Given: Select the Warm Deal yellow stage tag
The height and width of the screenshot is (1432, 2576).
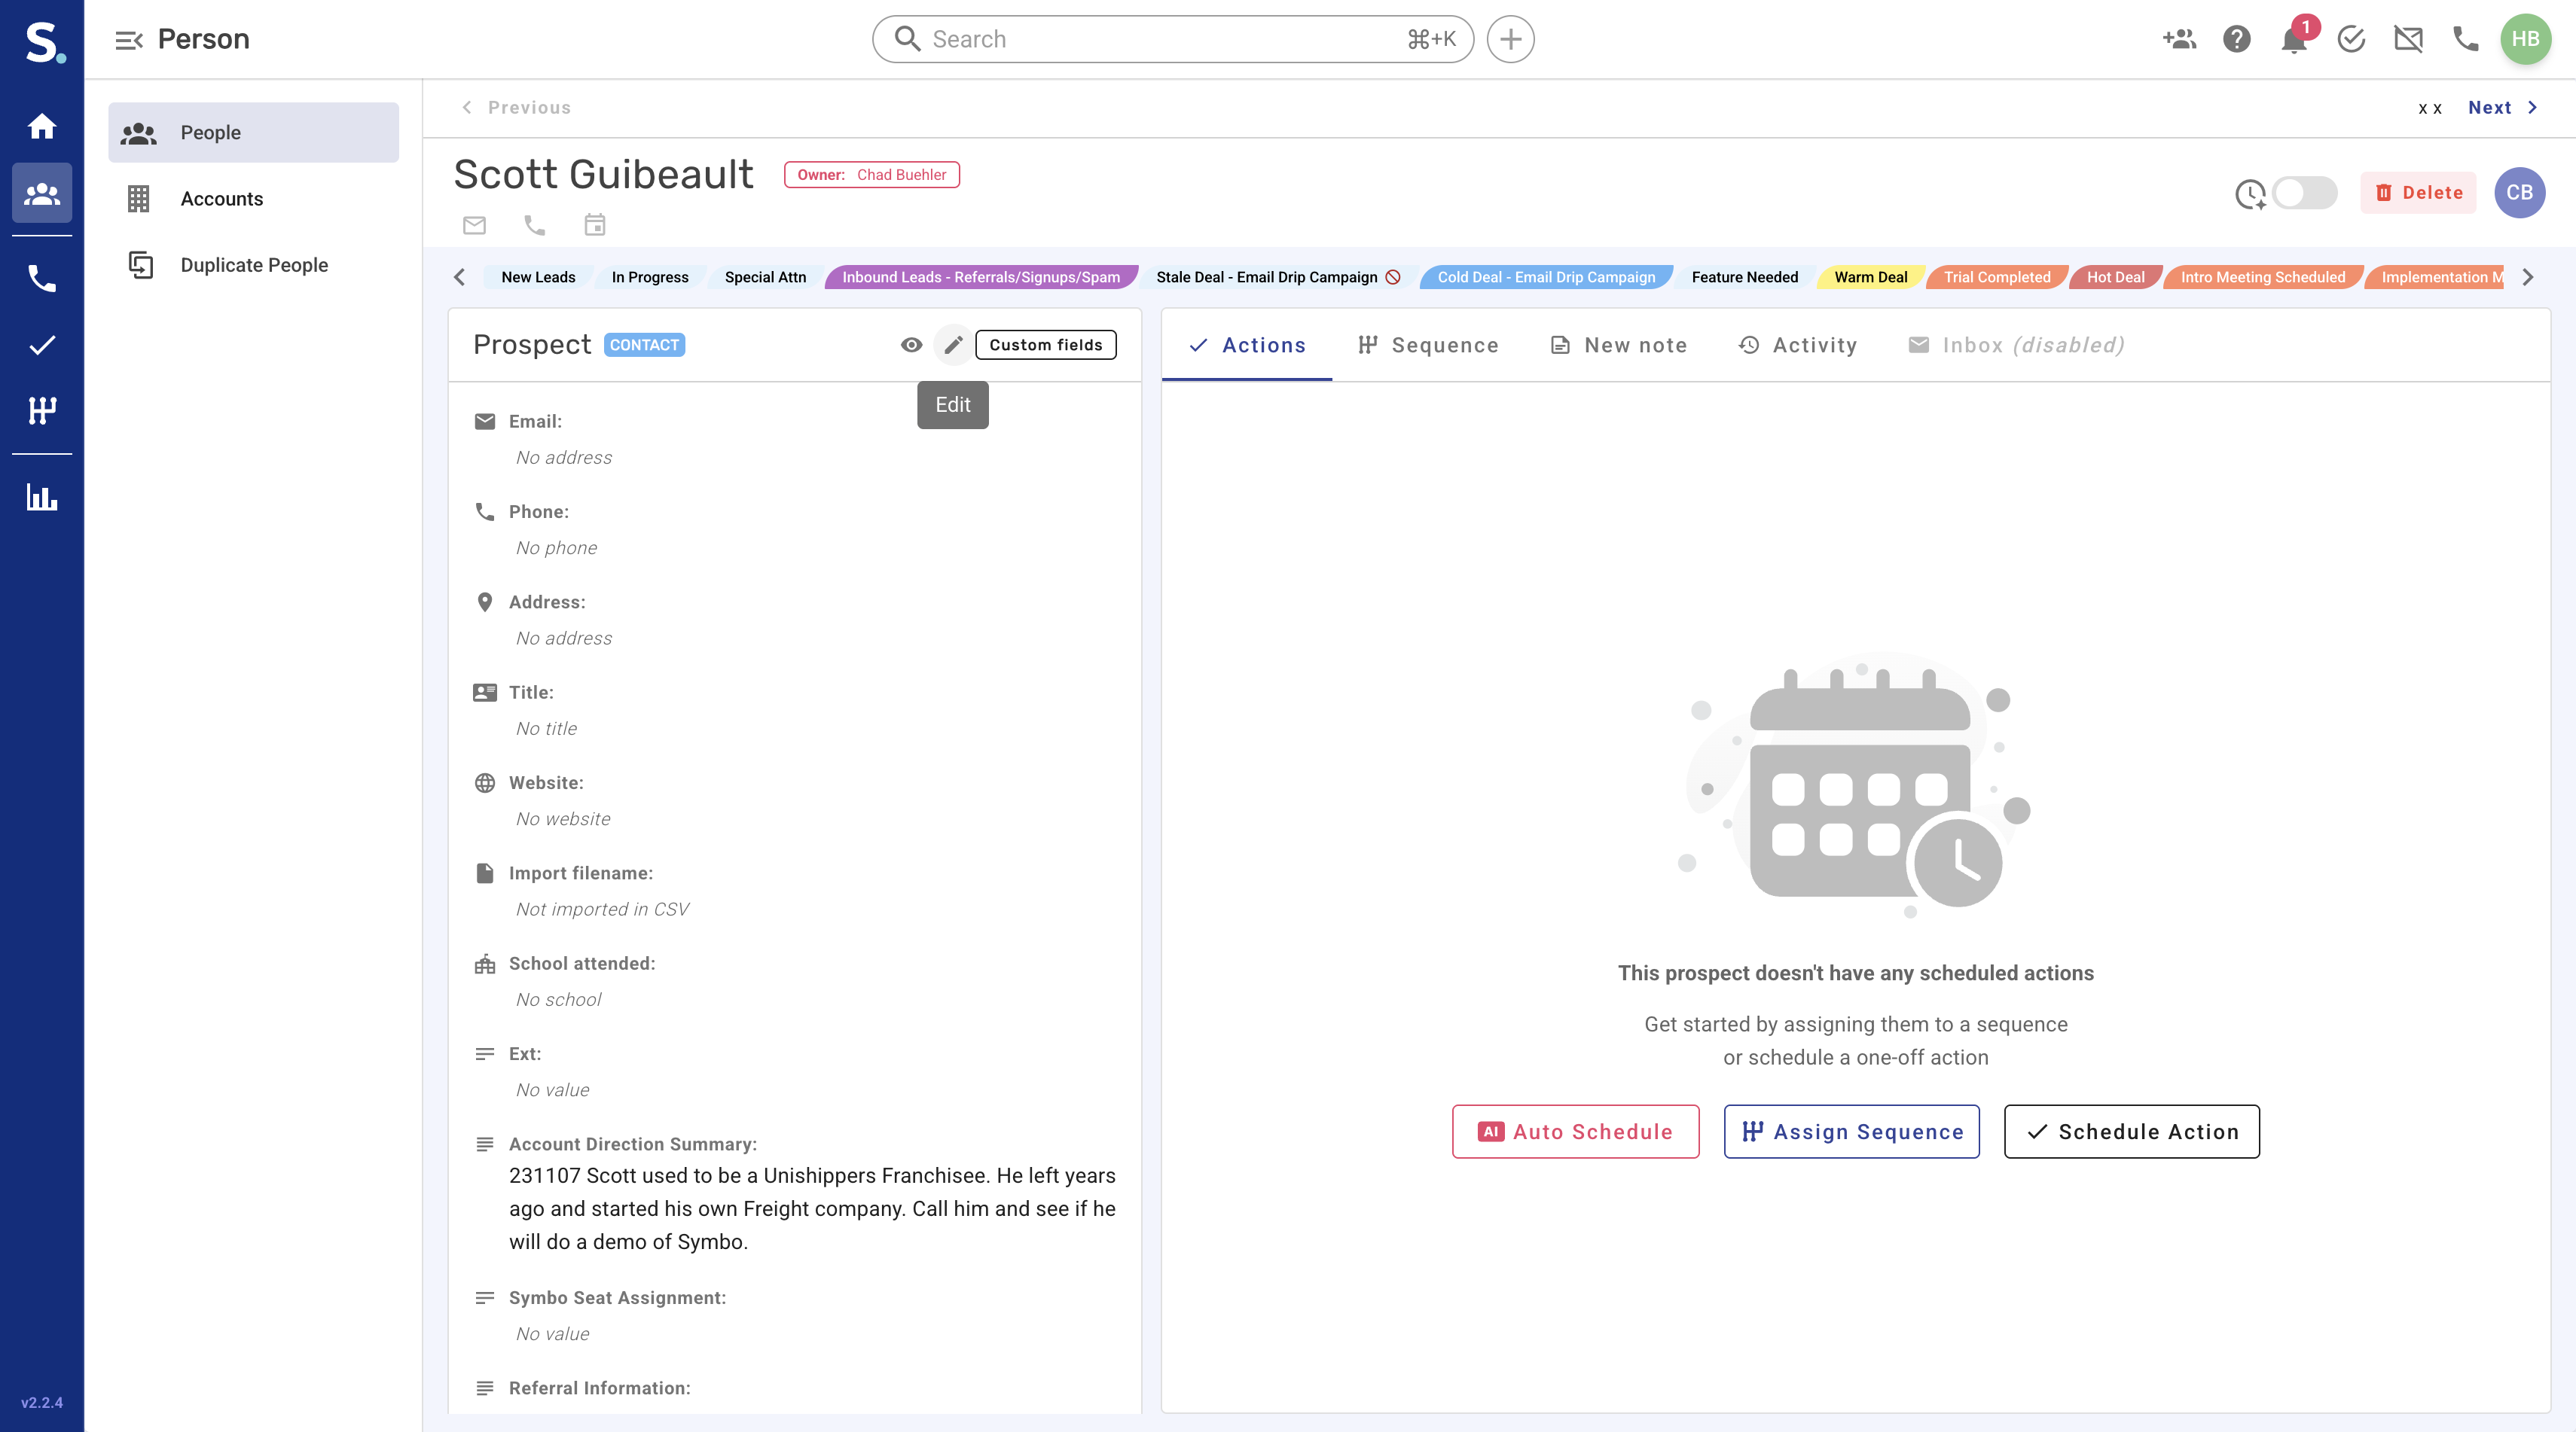Looking at the screenshot, I should tap(1870, 277).
